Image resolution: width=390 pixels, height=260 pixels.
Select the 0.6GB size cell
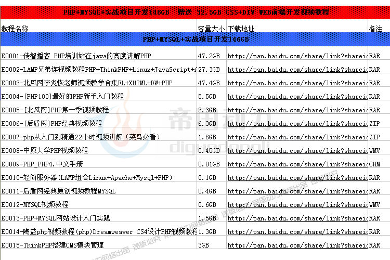tap(212, 202)
